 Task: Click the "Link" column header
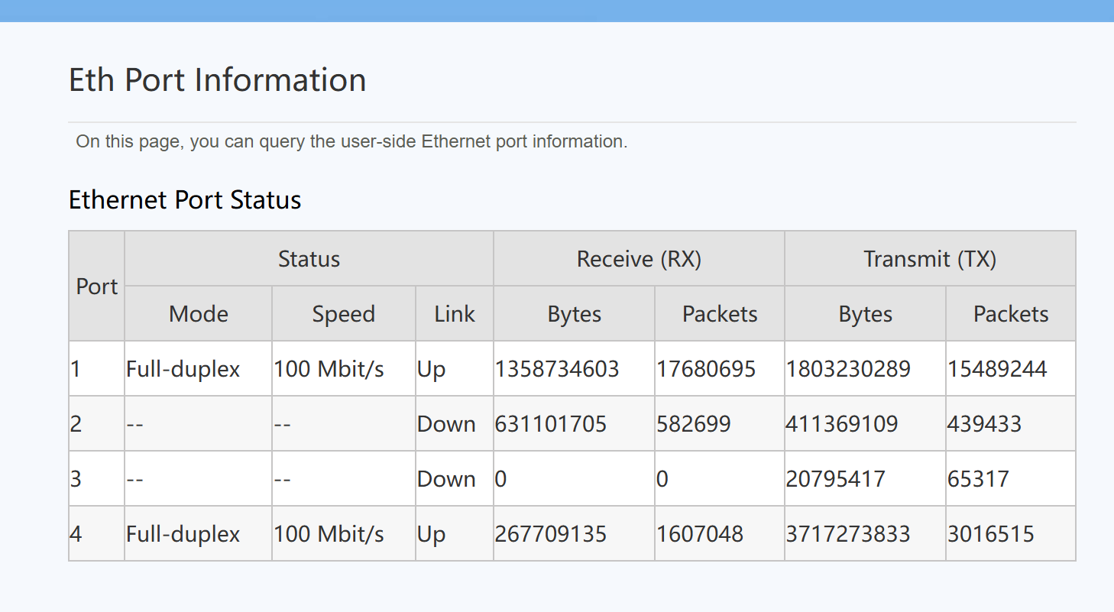(x=455, y=314)
